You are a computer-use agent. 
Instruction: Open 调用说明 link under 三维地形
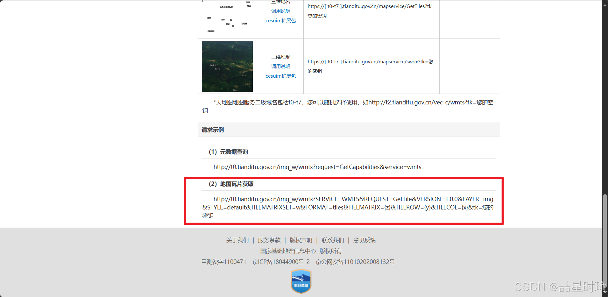coord(280,66)
